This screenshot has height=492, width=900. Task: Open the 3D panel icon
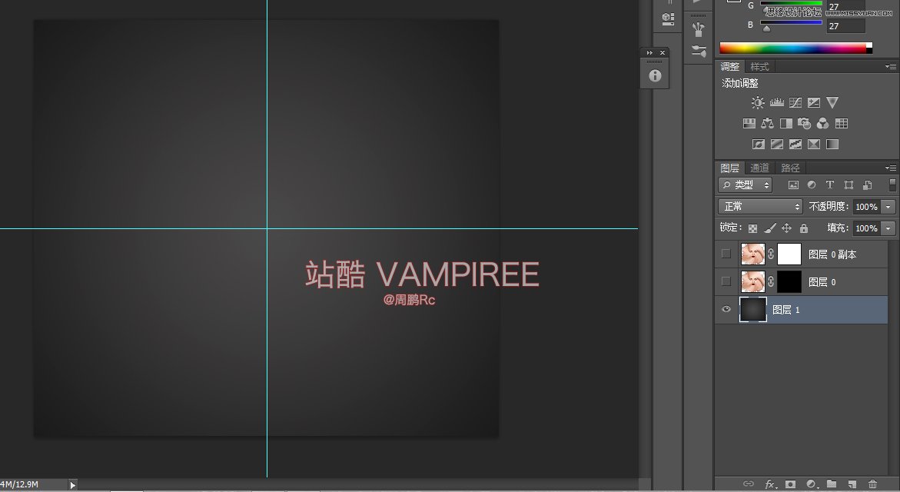[x=668, y=18]
